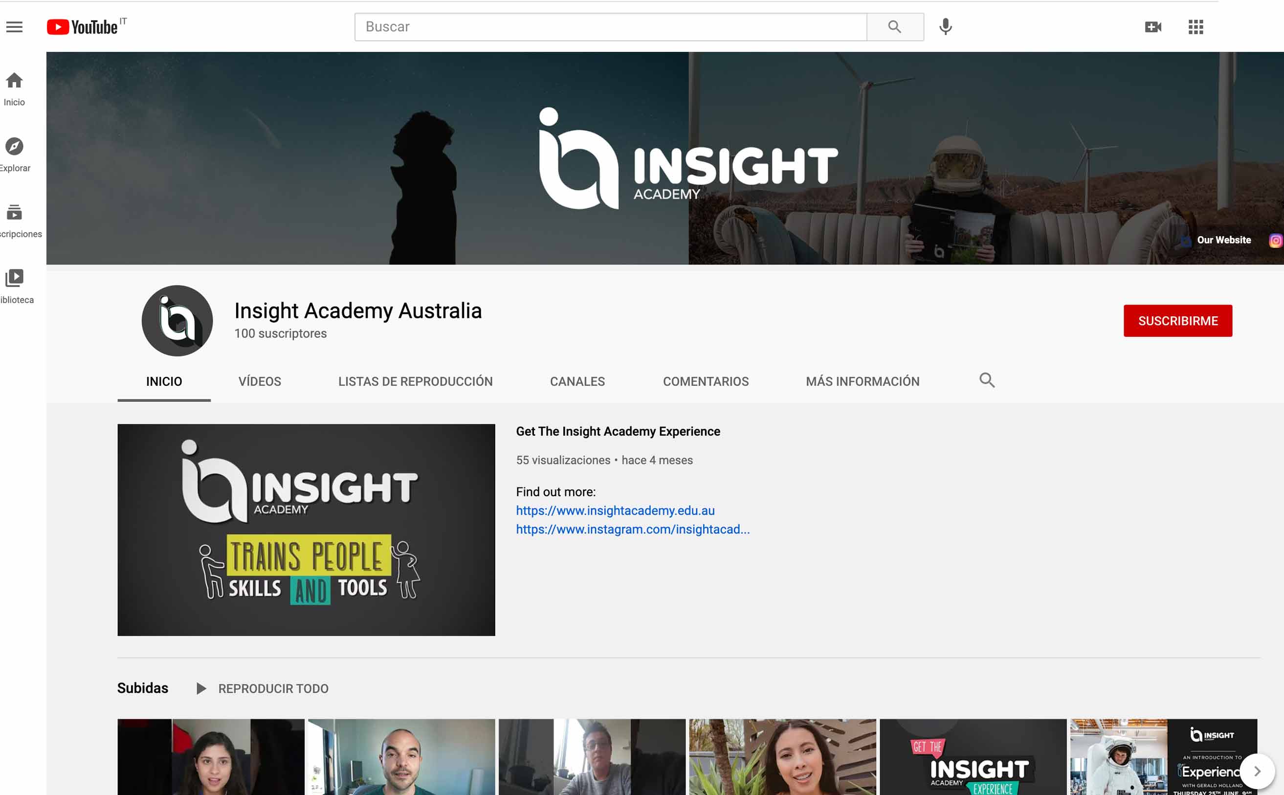
Task: Click the search magnifier button
Action: click(894, 27)
